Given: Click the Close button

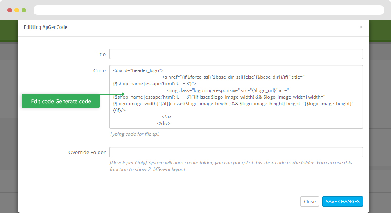Looking at the screenshot, I should 309,202.
